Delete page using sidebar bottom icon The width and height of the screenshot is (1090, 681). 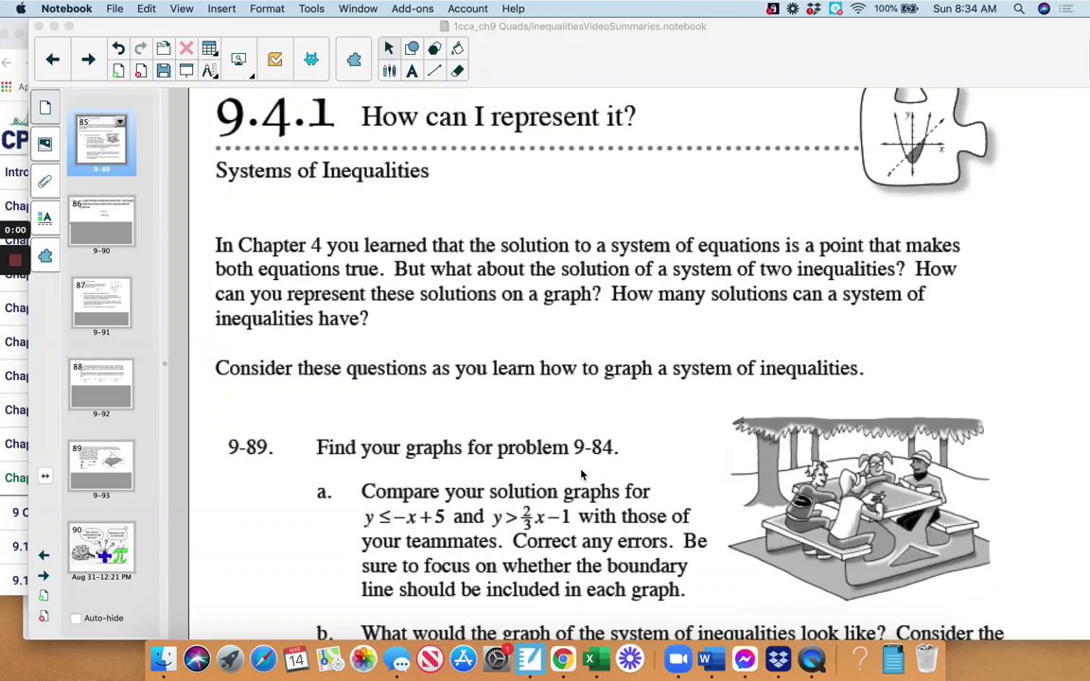coord(44,616)
